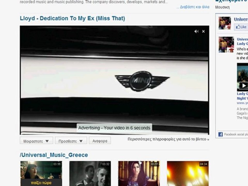Open the now-playing thumbnail labeled 'παίζει τώρα'
This screenshot has height=186, width=248.
pyautogui.click(x=41, y=174)
